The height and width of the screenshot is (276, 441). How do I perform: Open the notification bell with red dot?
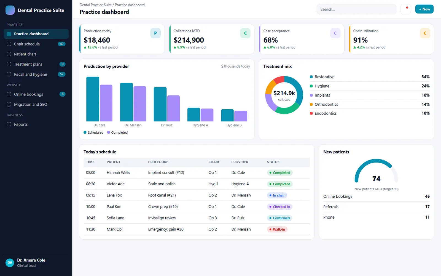coord(406,9)
